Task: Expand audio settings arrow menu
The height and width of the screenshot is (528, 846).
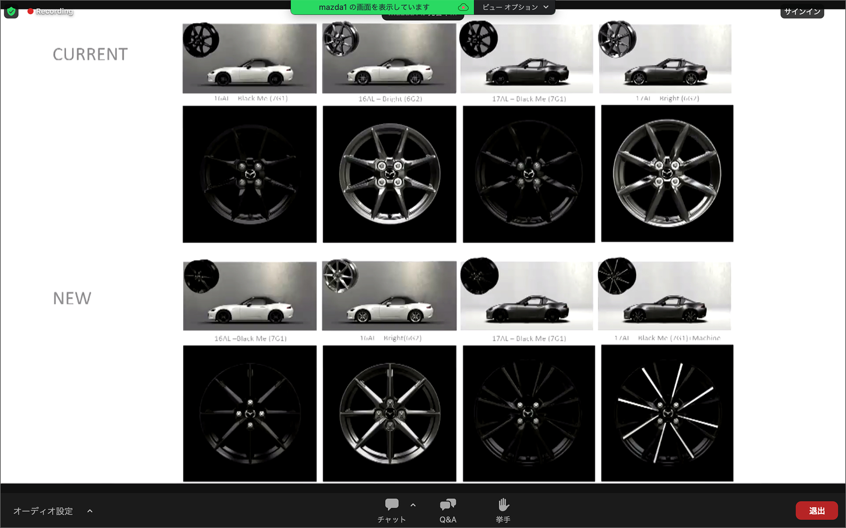Action: (x=90, y=511)
